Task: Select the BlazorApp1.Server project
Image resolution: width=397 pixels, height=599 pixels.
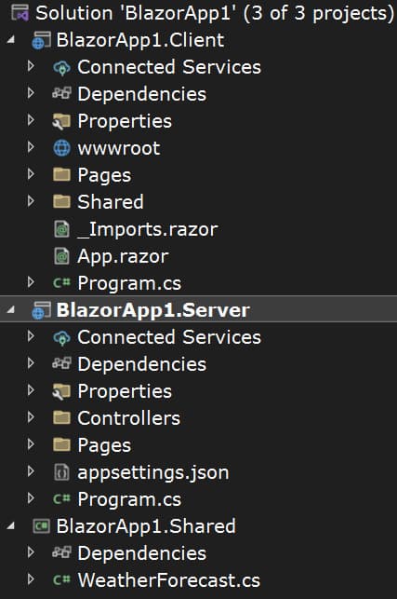Action: (152, 310)
